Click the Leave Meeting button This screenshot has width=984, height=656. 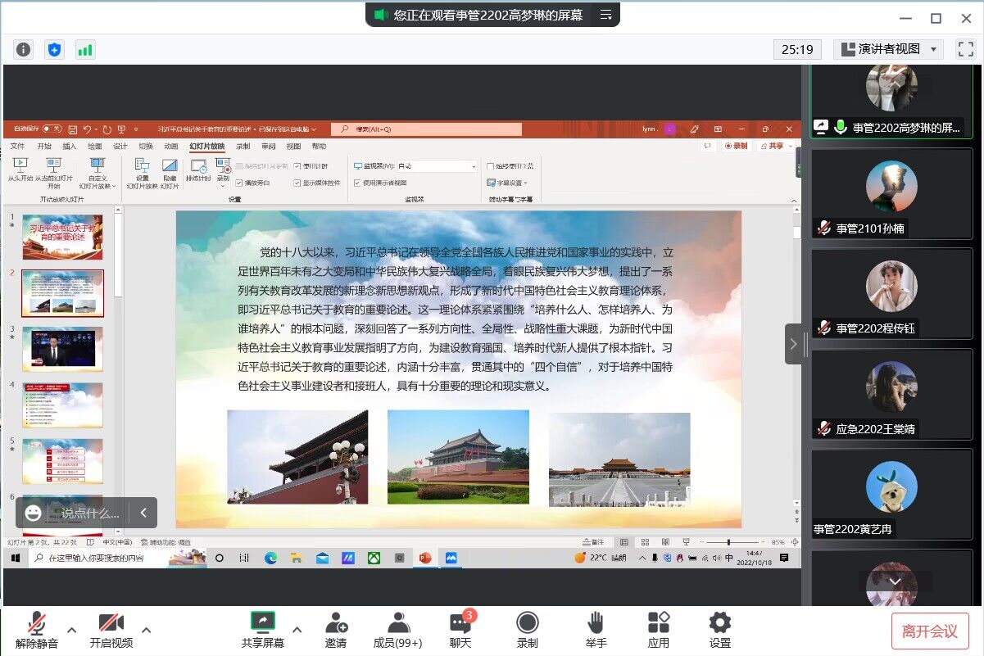930,631
